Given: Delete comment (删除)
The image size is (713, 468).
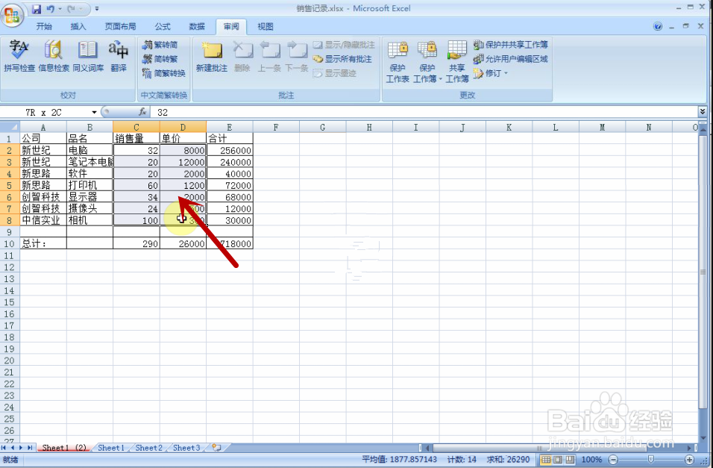Looking at the screenshot, I should point(242,57).
